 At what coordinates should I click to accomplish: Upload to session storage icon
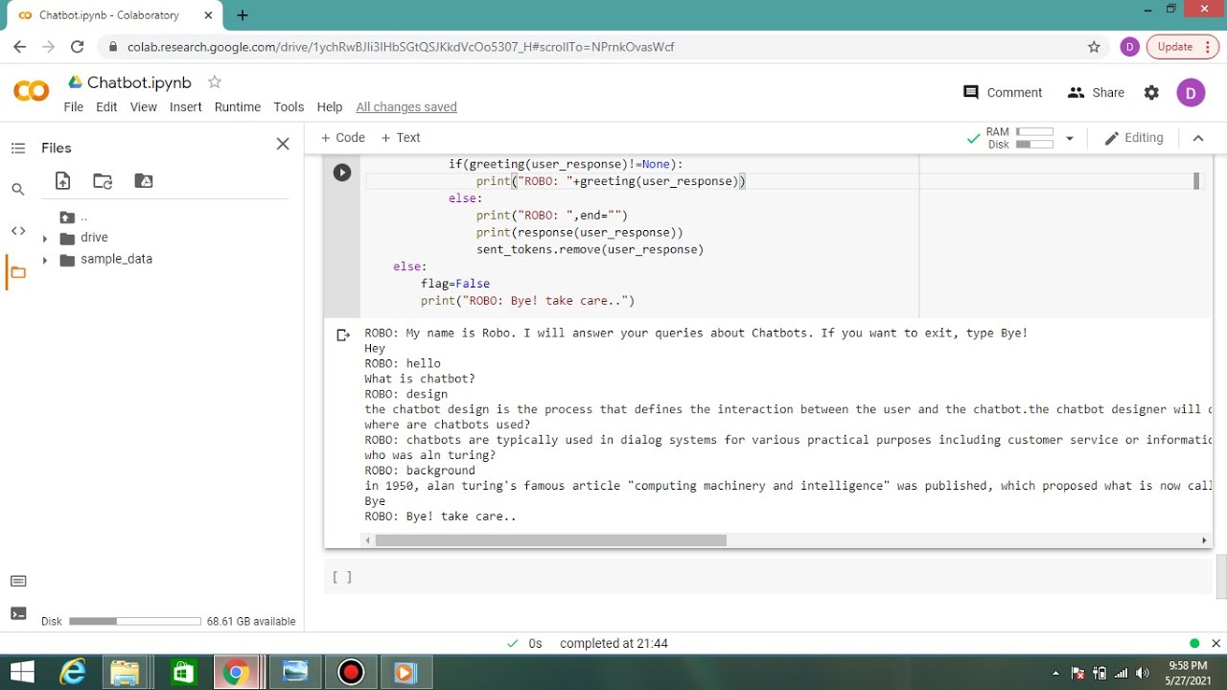coord(62,181)
